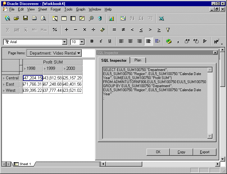Toggle Italic formatting

(x=101, y=41)
